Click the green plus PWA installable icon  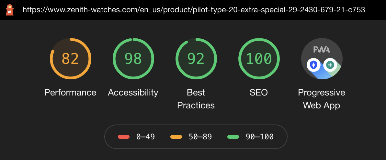[330, 65]
